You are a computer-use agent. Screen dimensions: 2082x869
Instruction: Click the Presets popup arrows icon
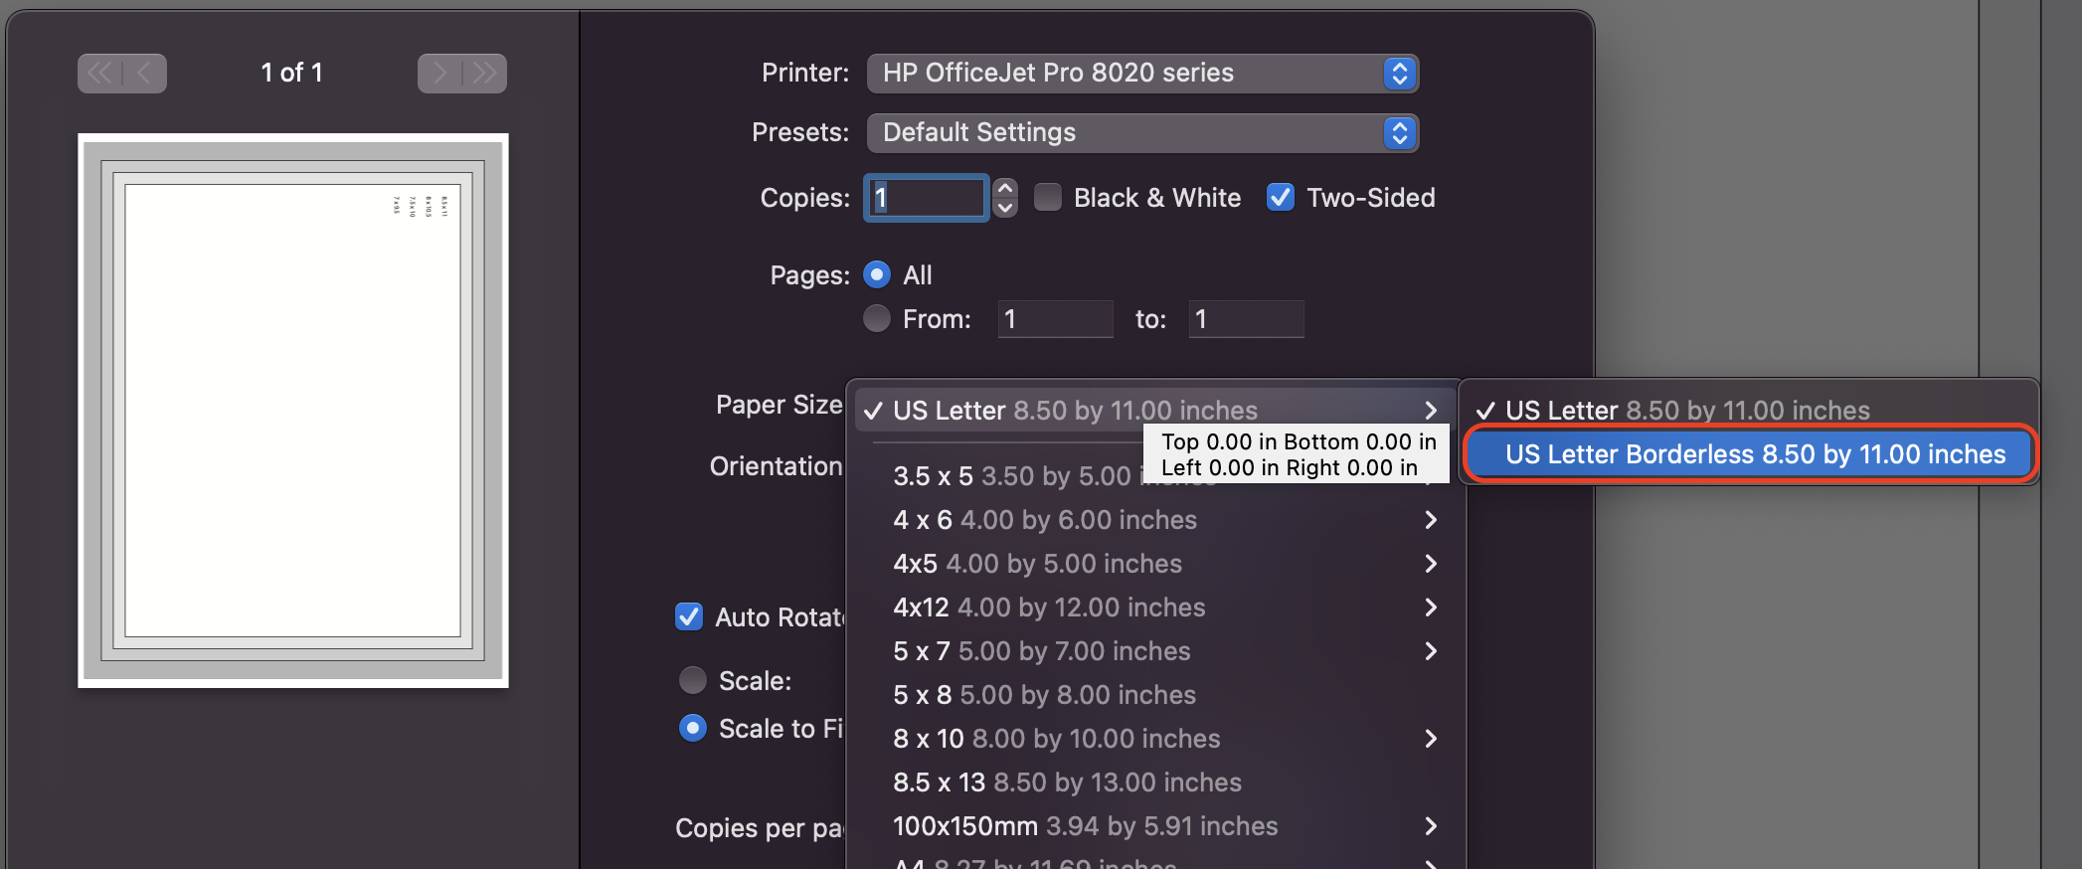1399,132
